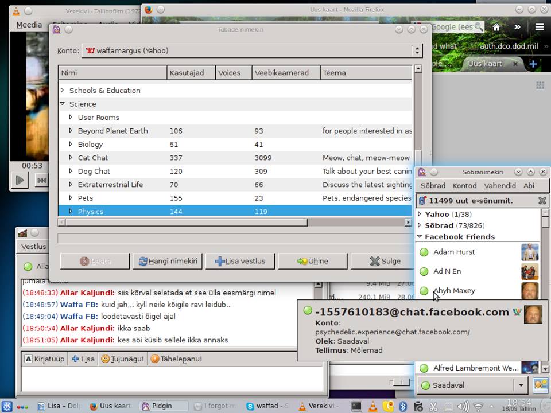The image size is (551, 413).
Task: Open the KDE application launcher
Action: tap(7, 406)
